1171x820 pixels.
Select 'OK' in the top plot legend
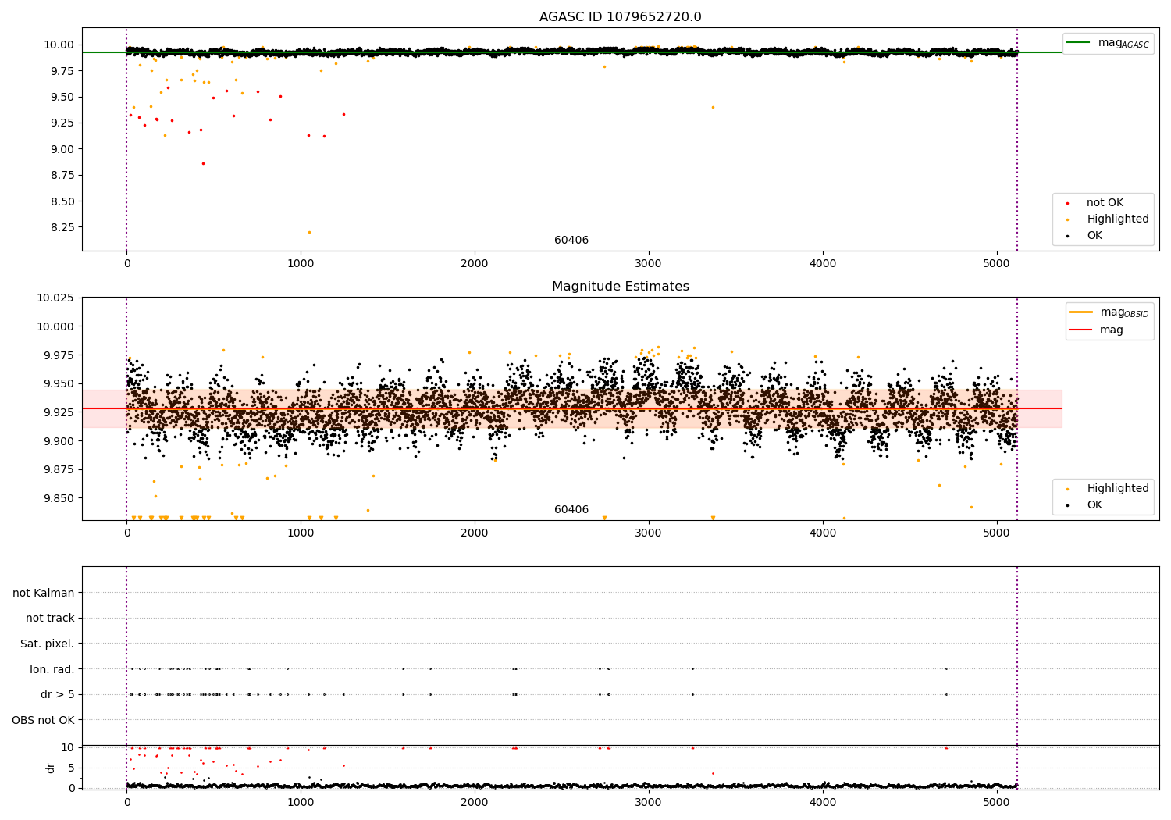pyautogui.click(x=1094, y=236)
